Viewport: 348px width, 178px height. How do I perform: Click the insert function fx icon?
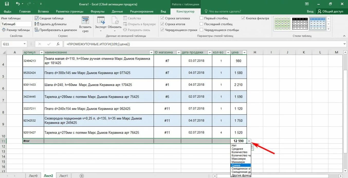[x=58, y=44]
